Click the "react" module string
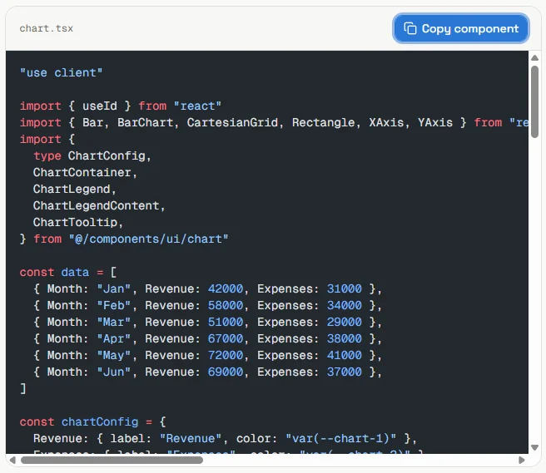The width and height of the screenshot is (546, 473). click(x=197, y=106)
